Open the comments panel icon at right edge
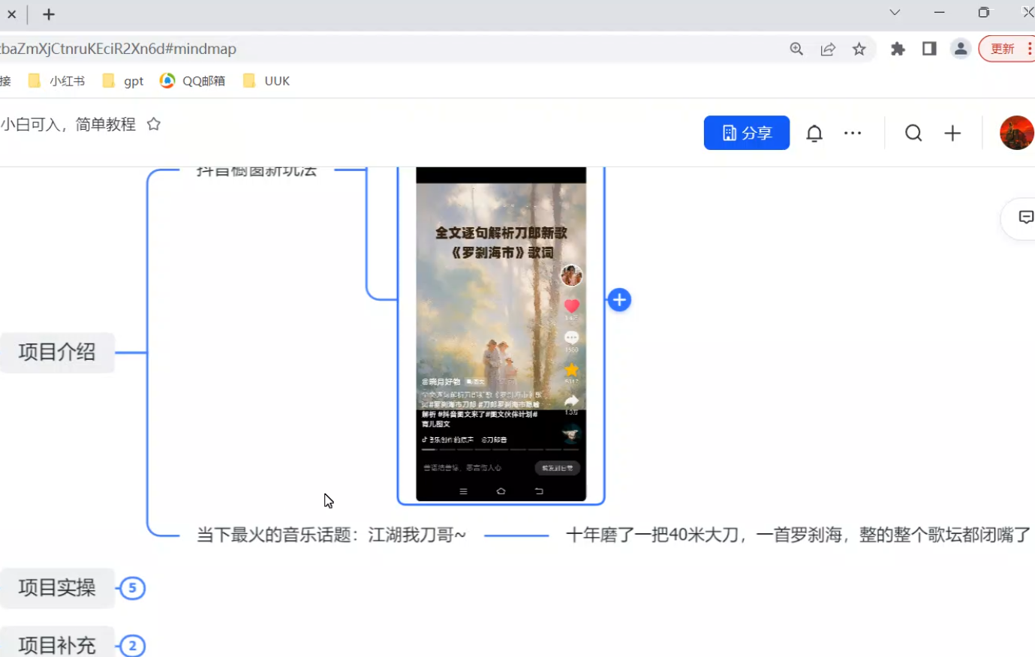The height and width of the screenshot is (657, 1035). tap(1024, 217)
